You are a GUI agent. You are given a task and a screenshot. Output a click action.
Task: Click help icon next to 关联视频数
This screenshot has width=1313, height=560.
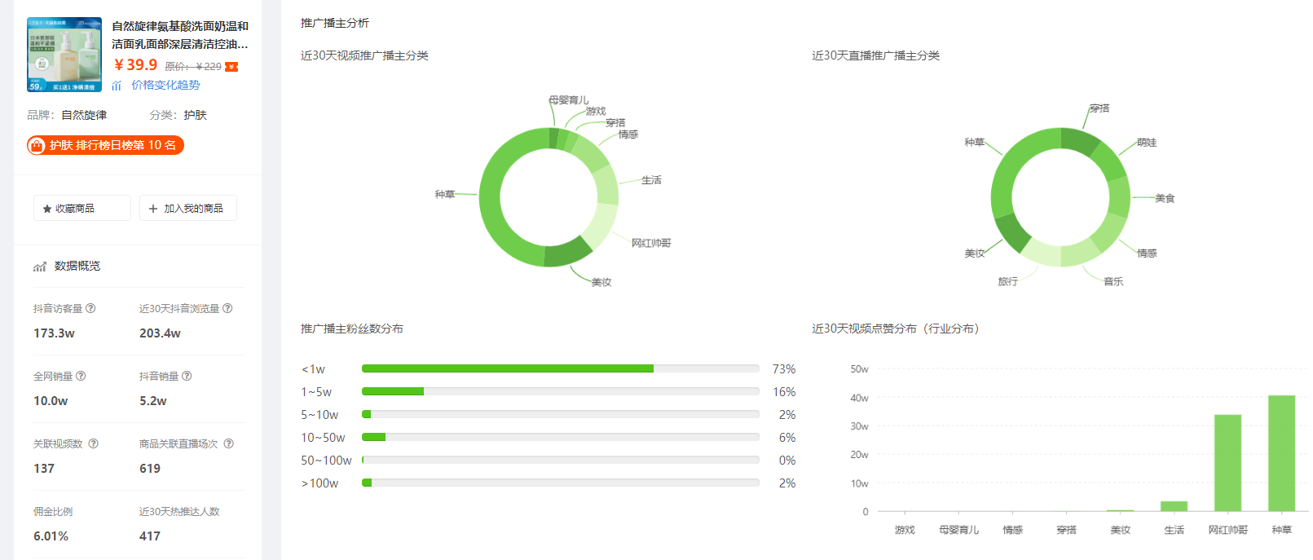pos(93,443)
